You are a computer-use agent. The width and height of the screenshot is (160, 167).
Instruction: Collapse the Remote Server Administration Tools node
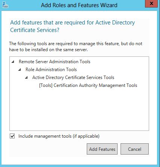click(13, 62)
